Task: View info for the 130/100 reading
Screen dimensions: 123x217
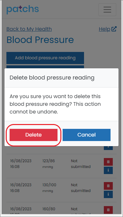Action: 108,195
